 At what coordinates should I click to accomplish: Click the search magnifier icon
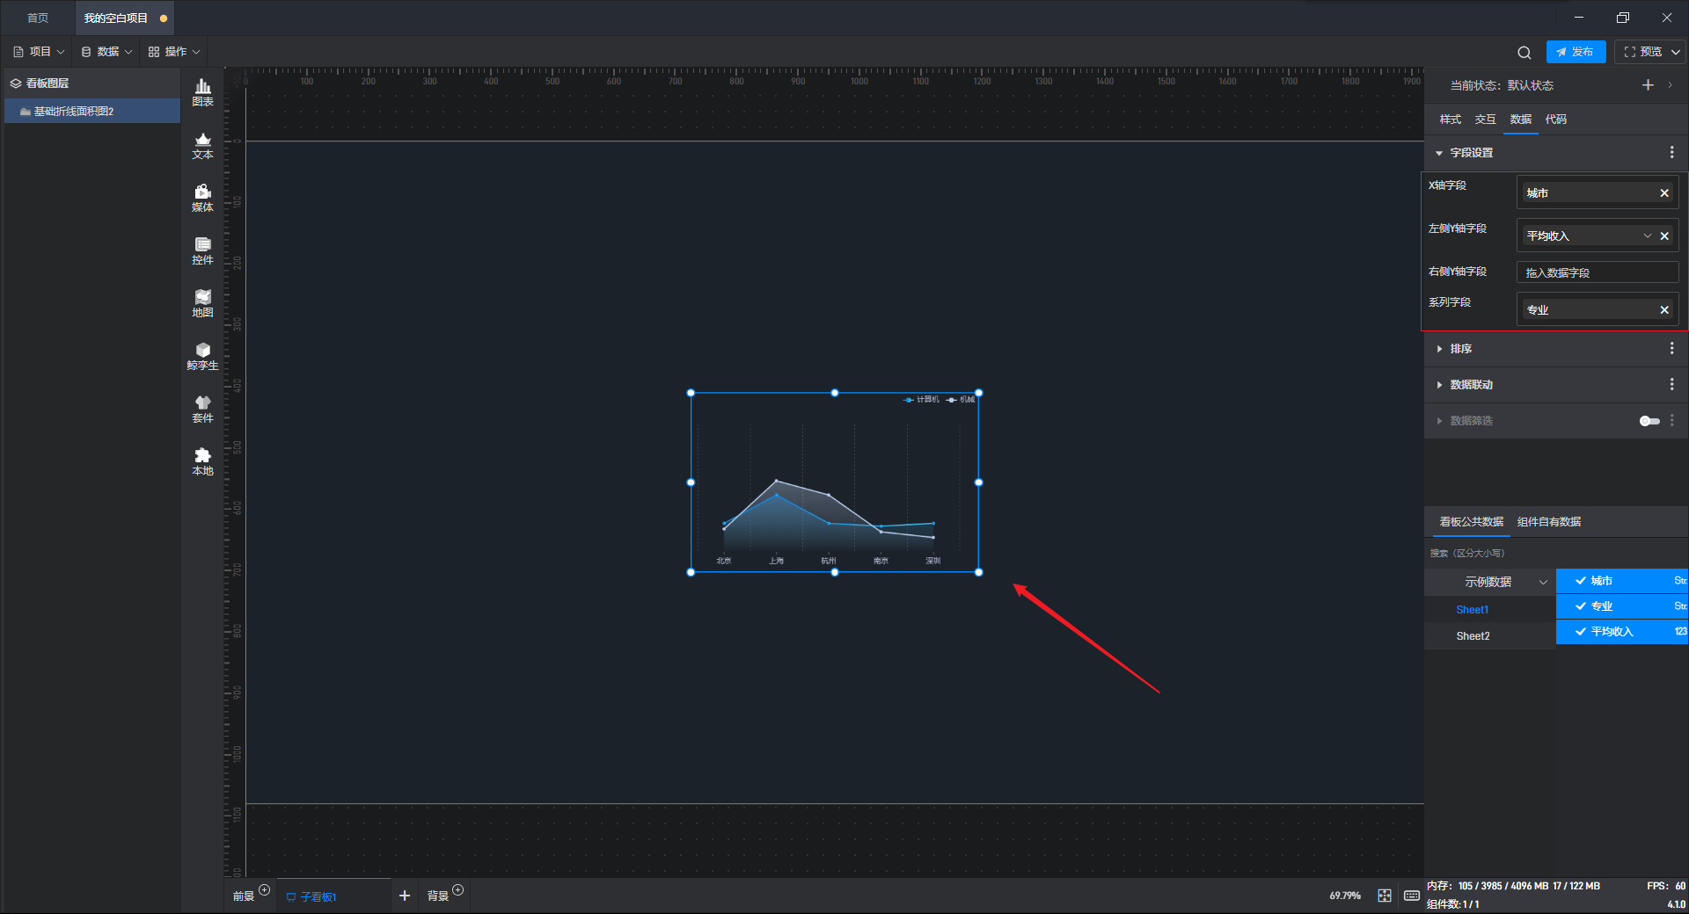click(1524, 52)
